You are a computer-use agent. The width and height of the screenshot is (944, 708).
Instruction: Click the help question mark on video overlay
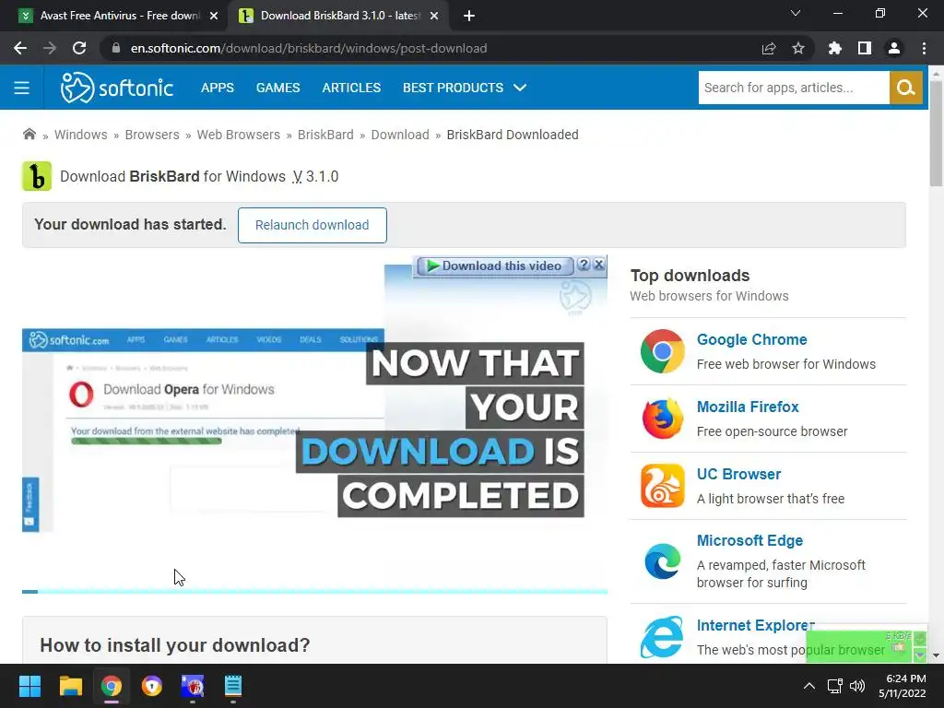pyautogui.click(x=584, y=265)
